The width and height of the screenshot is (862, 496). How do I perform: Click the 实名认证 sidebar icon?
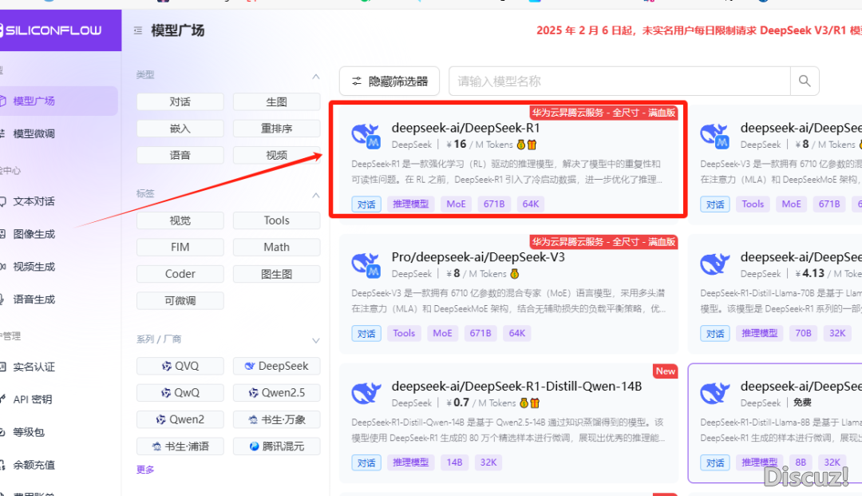2,367
